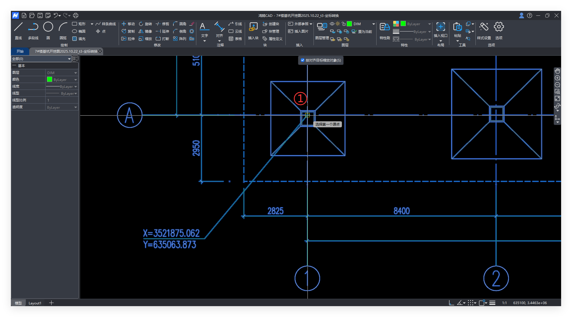Image resolution: width=572 pixels, height=317 pixels.
Task: Uncheck 按对齐目标缩放对象 checkbox
Action: click(x=302, y=60)
